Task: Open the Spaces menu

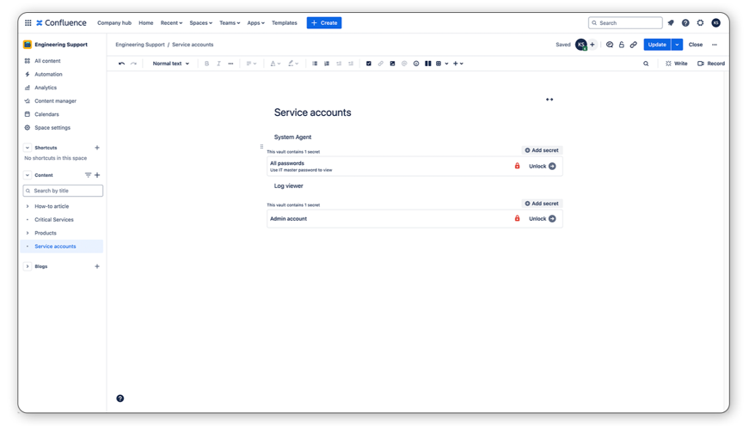Action: tap(200, 23)
